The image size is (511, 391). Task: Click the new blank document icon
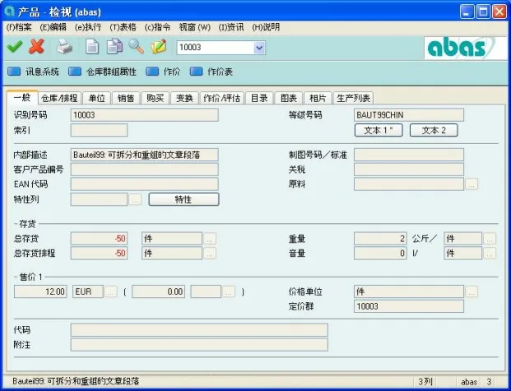point(92,47)
